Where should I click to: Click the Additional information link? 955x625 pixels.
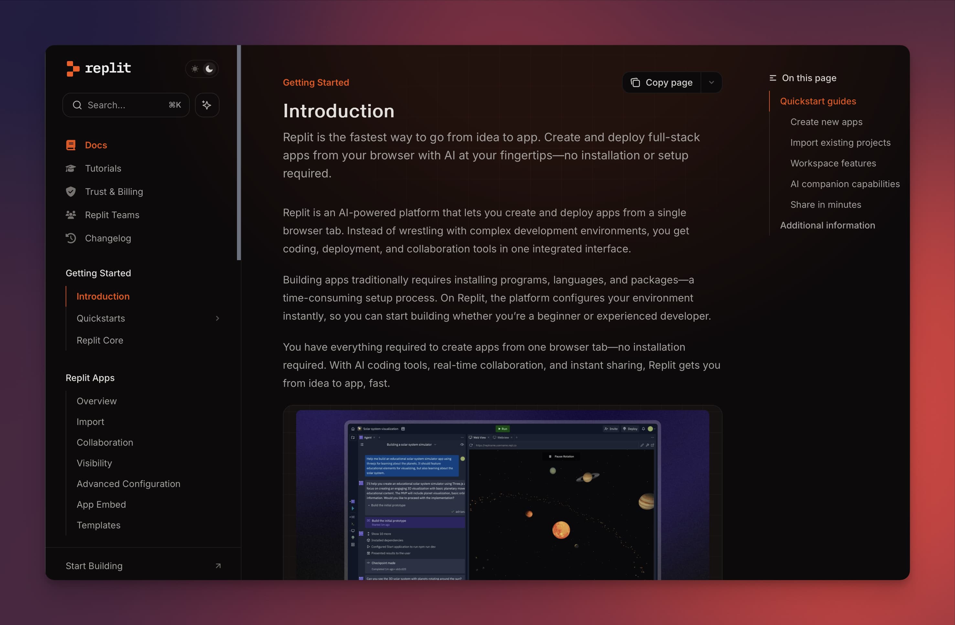(827, 225)
